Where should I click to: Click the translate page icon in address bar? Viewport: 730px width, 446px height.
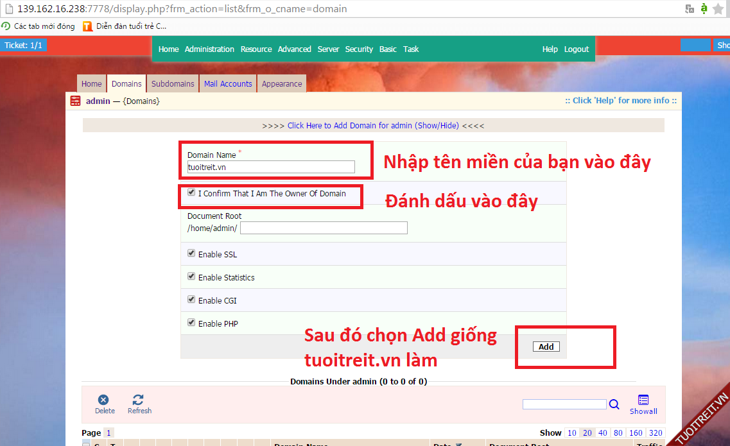click(x=690, y=9)
